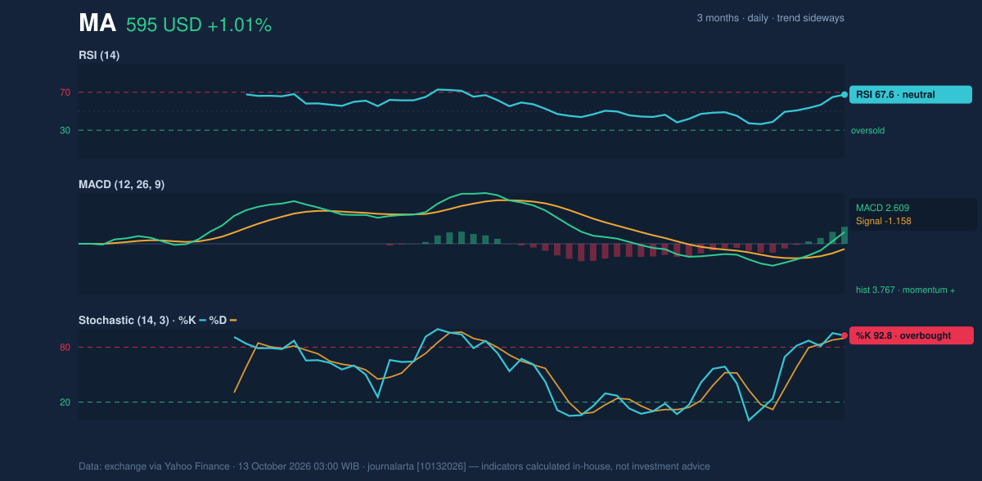Click the %K legend line swatch
This screenshot has width=982, height=481.
[x=203, y=320]
